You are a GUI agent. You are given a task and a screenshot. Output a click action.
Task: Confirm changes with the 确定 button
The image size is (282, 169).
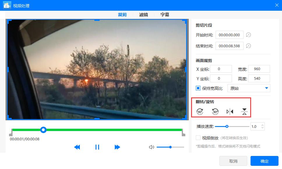264,161
